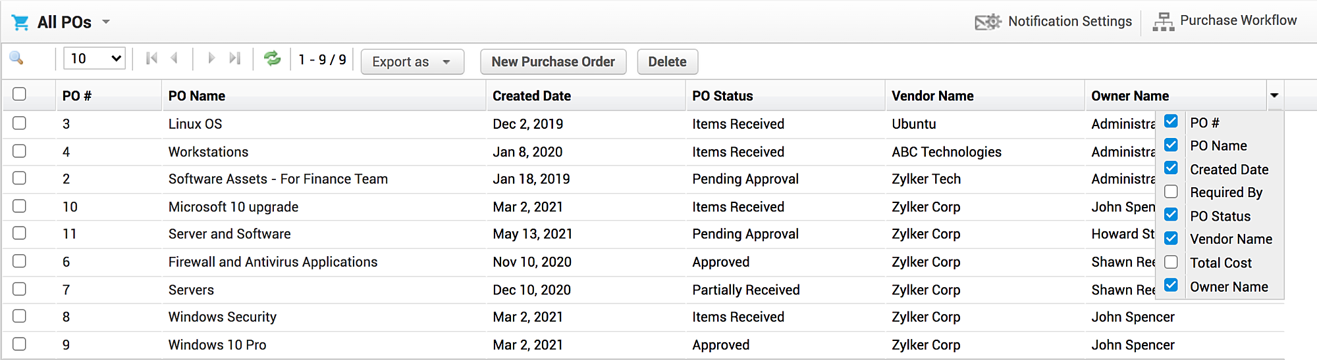Go to previous page arrow
The image size is (1317, 360).
[174, 58]
